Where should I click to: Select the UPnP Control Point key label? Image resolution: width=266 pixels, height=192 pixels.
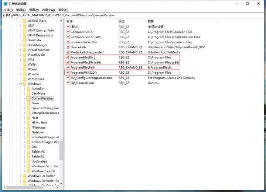click(x=41, y=31)
